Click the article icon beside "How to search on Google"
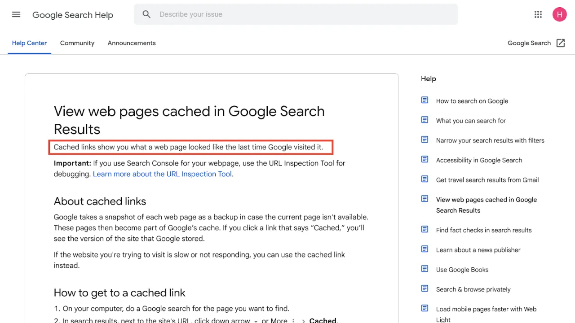Image resolution: width=575 pixels, height=323 pixels. click(x=425, y=100)
